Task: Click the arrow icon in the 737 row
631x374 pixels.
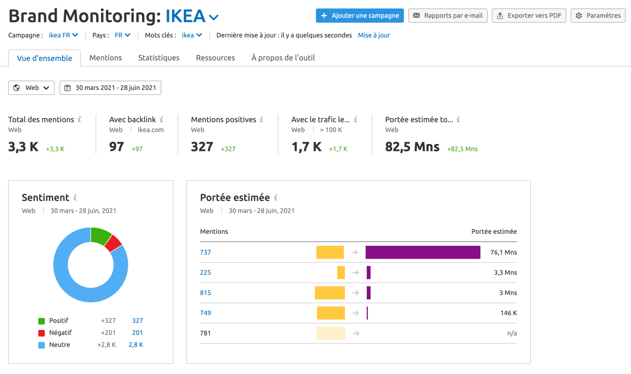Action: tap(355, 252)
